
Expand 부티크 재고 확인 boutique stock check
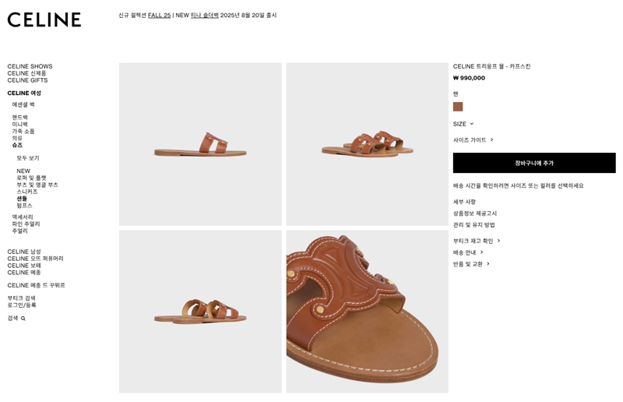[476, 241]
